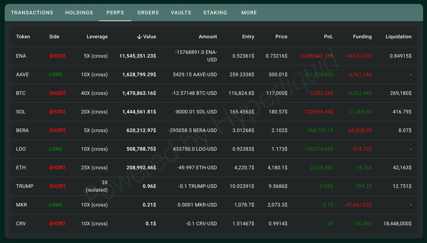
Task: Switch to the Transactions tab
Action: [x=32, y=12]
